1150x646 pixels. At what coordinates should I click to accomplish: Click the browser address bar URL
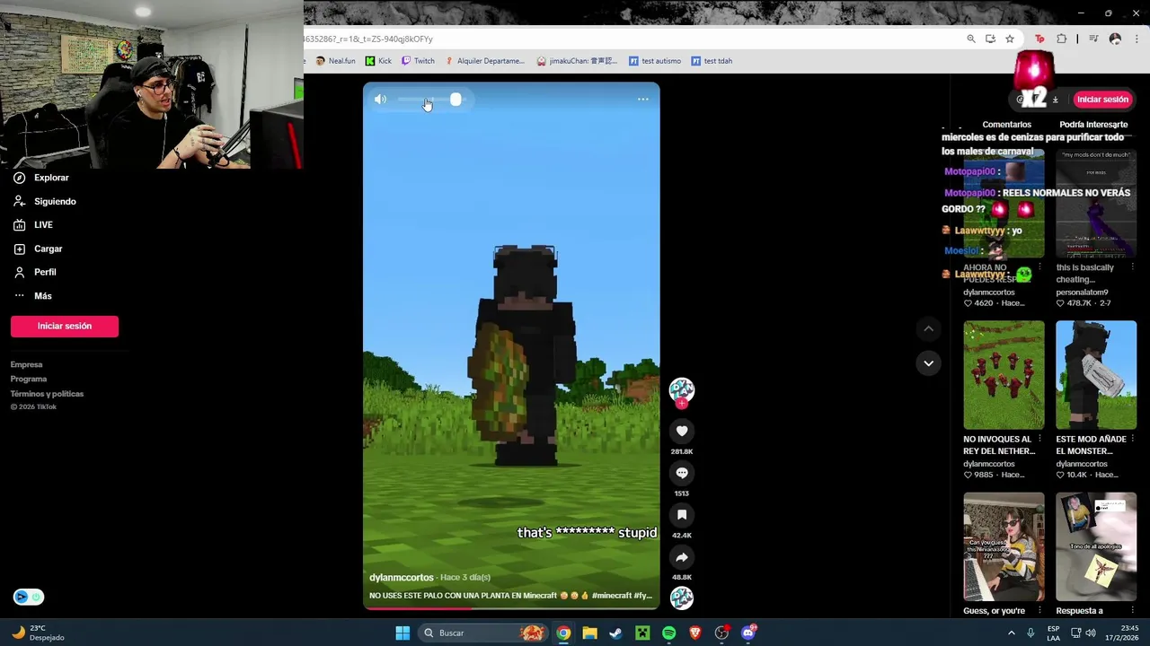pos(368,39)
